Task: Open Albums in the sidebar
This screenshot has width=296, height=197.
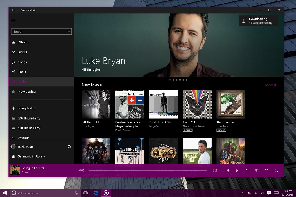Action: click(x=41, y=42)
